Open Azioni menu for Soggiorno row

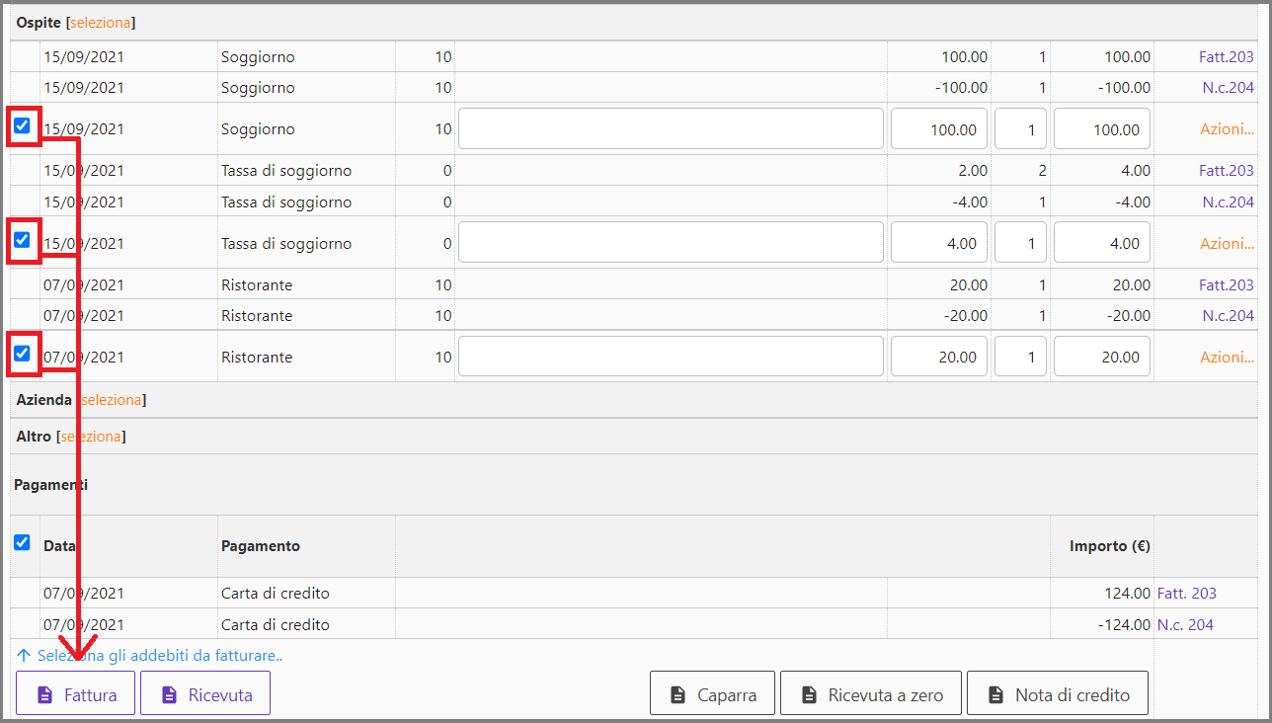pyautogui.click(x=1227, y=129)
